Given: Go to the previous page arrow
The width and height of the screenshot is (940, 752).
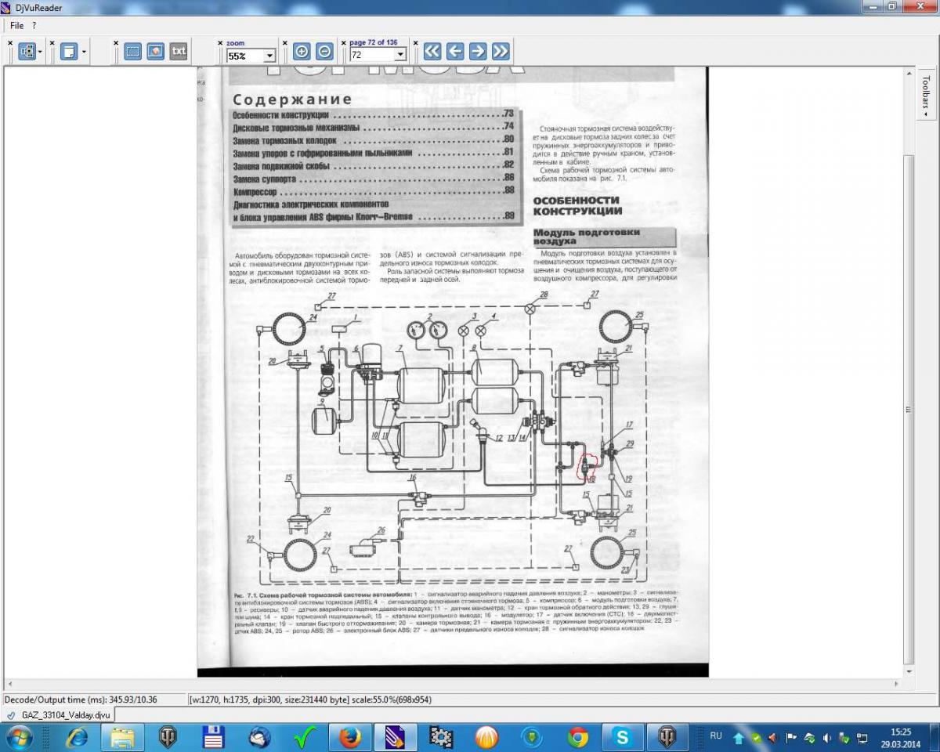Looking at the screenshot, I should (x=455, y=52).
